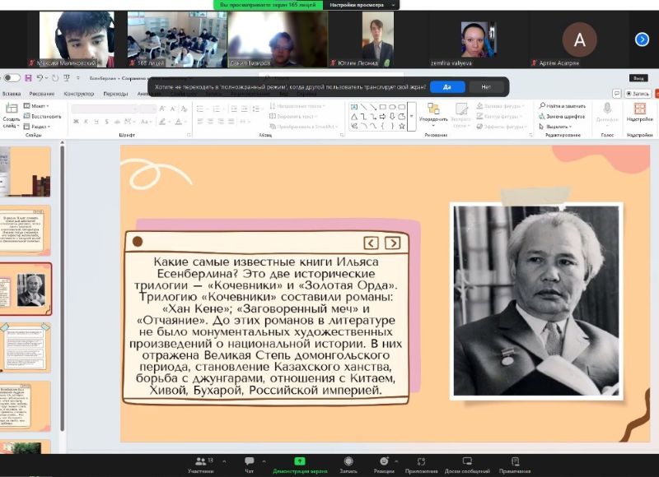The width and height of the screenshot is (659, 477).
Task: Click the Нет button in the prompt
Action: tap(486, 86)
